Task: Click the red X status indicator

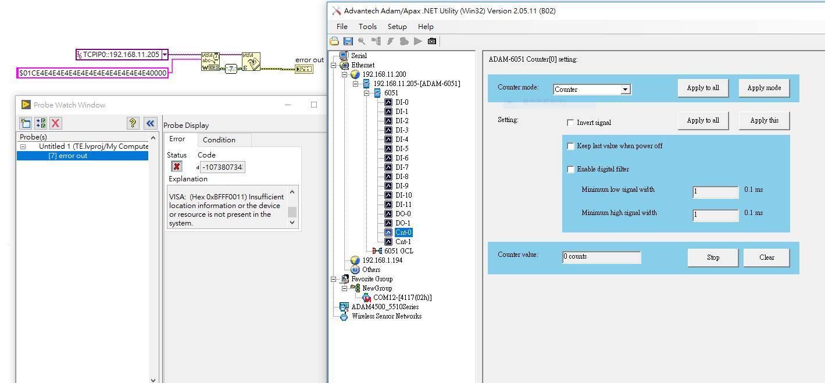Action: tap(177, 167)
